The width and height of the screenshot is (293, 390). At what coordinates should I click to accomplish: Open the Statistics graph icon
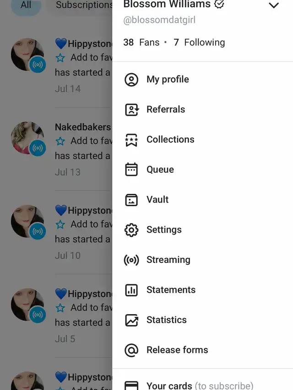coord(131,320)
